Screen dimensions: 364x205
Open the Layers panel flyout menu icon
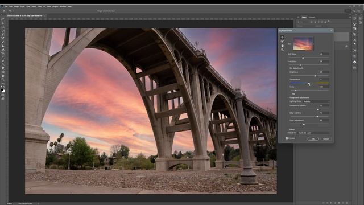(x=350, y=17)
